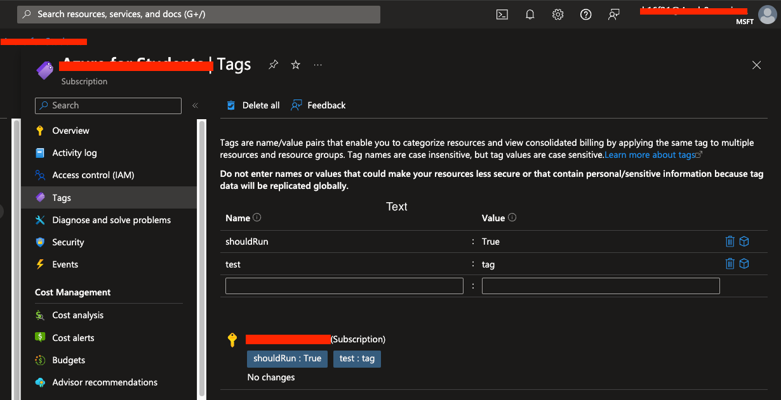
Task: Click the Delete all button
Action: point(253,105)
